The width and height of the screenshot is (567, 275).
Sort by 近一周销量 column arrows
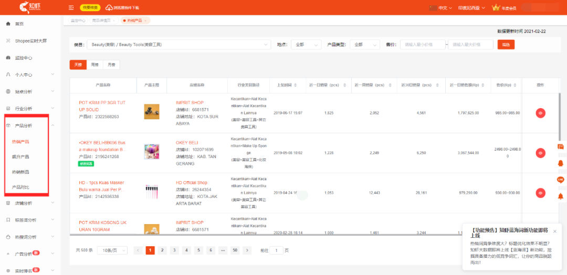389,86
